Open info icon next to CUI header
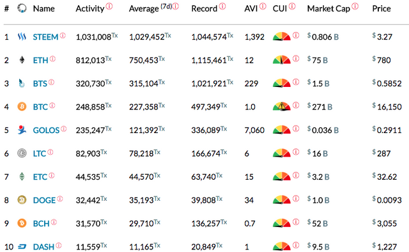 [x=293, y=6]
